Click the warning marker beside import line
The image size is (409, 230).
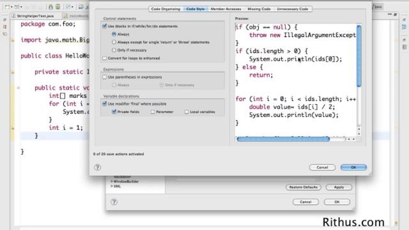[x=12, y=40]
